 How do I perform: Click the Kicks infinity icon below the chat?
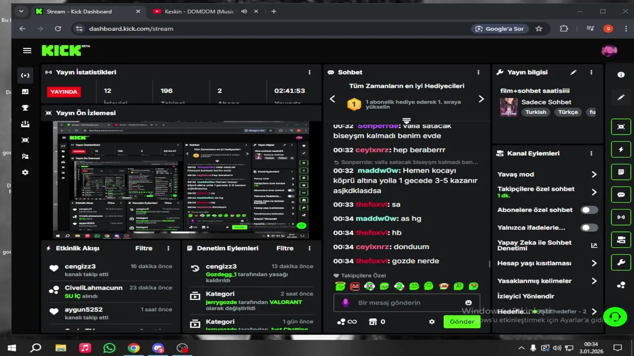(x=352, y=321)
